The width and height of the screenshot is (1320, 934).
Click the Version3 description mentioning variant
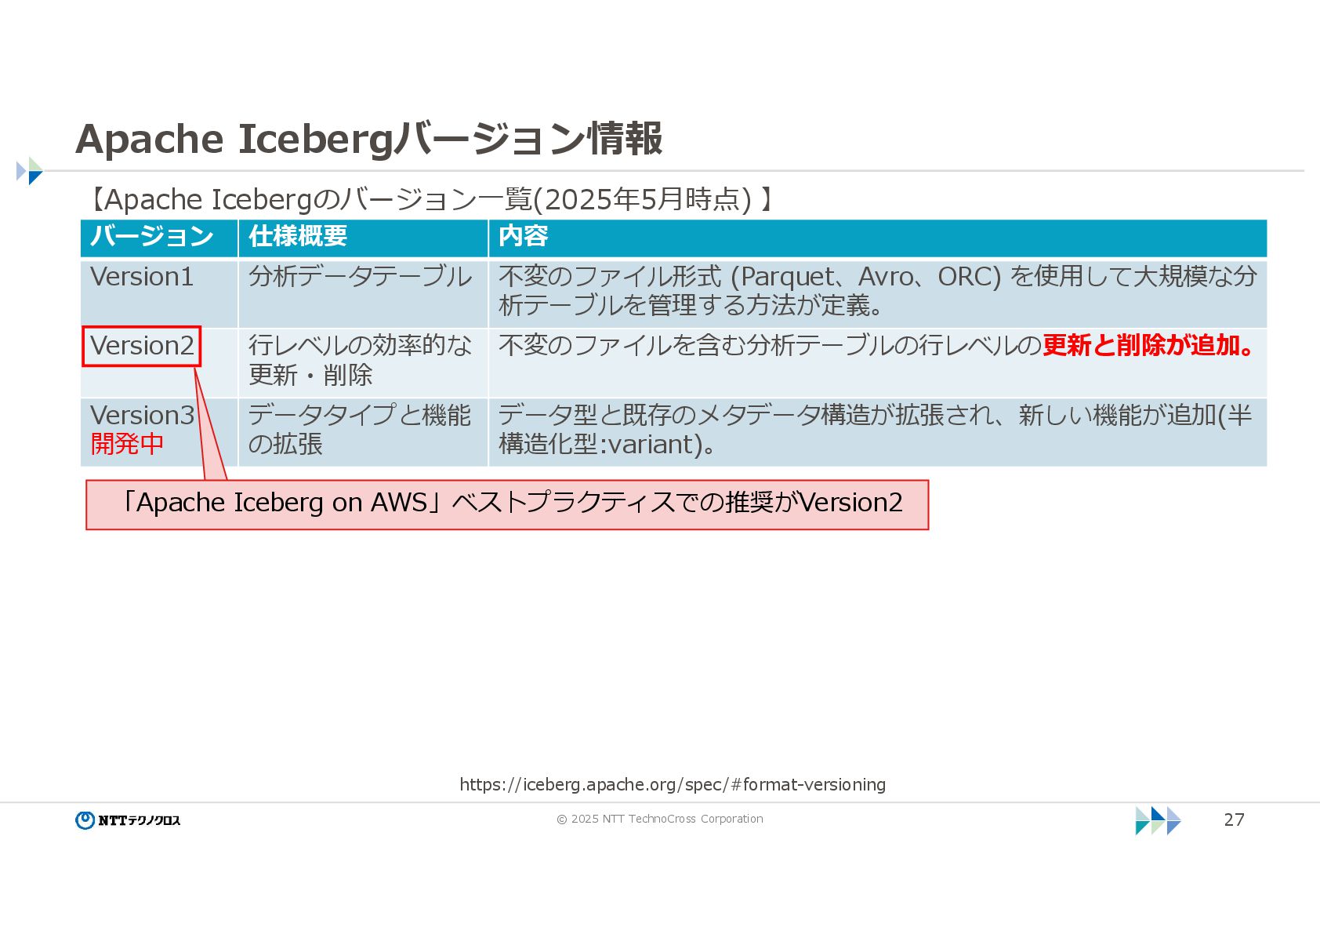(878, 432)
